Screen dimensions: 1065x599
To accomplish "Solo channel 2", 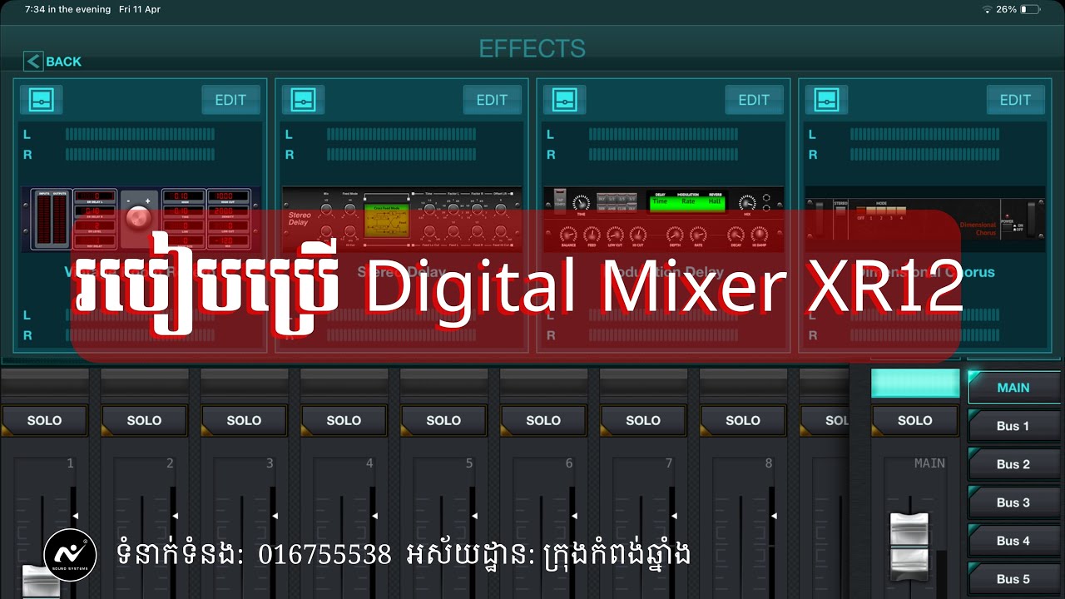I will [144, 420].
